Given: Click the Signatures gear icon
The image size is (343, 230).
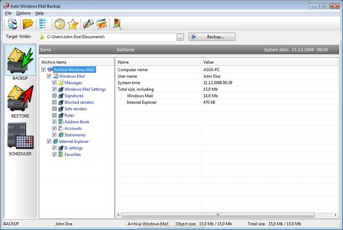Looking at the screenshot, I should (x=61, y=96).
